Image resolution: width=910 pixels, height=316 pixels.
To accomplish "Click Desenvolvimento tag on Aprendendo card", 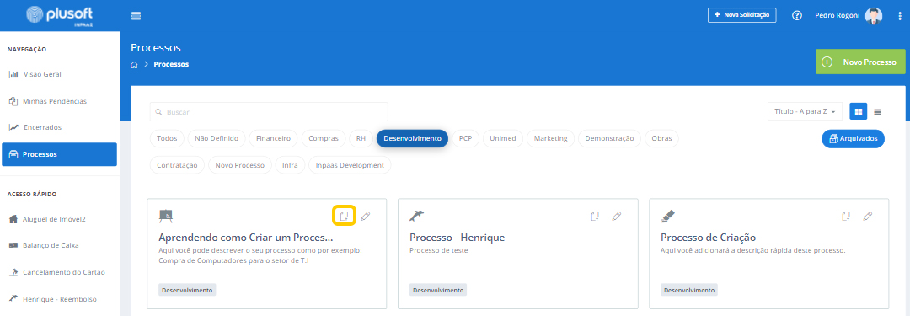I will pyautogui.click(x=187, y=290).
